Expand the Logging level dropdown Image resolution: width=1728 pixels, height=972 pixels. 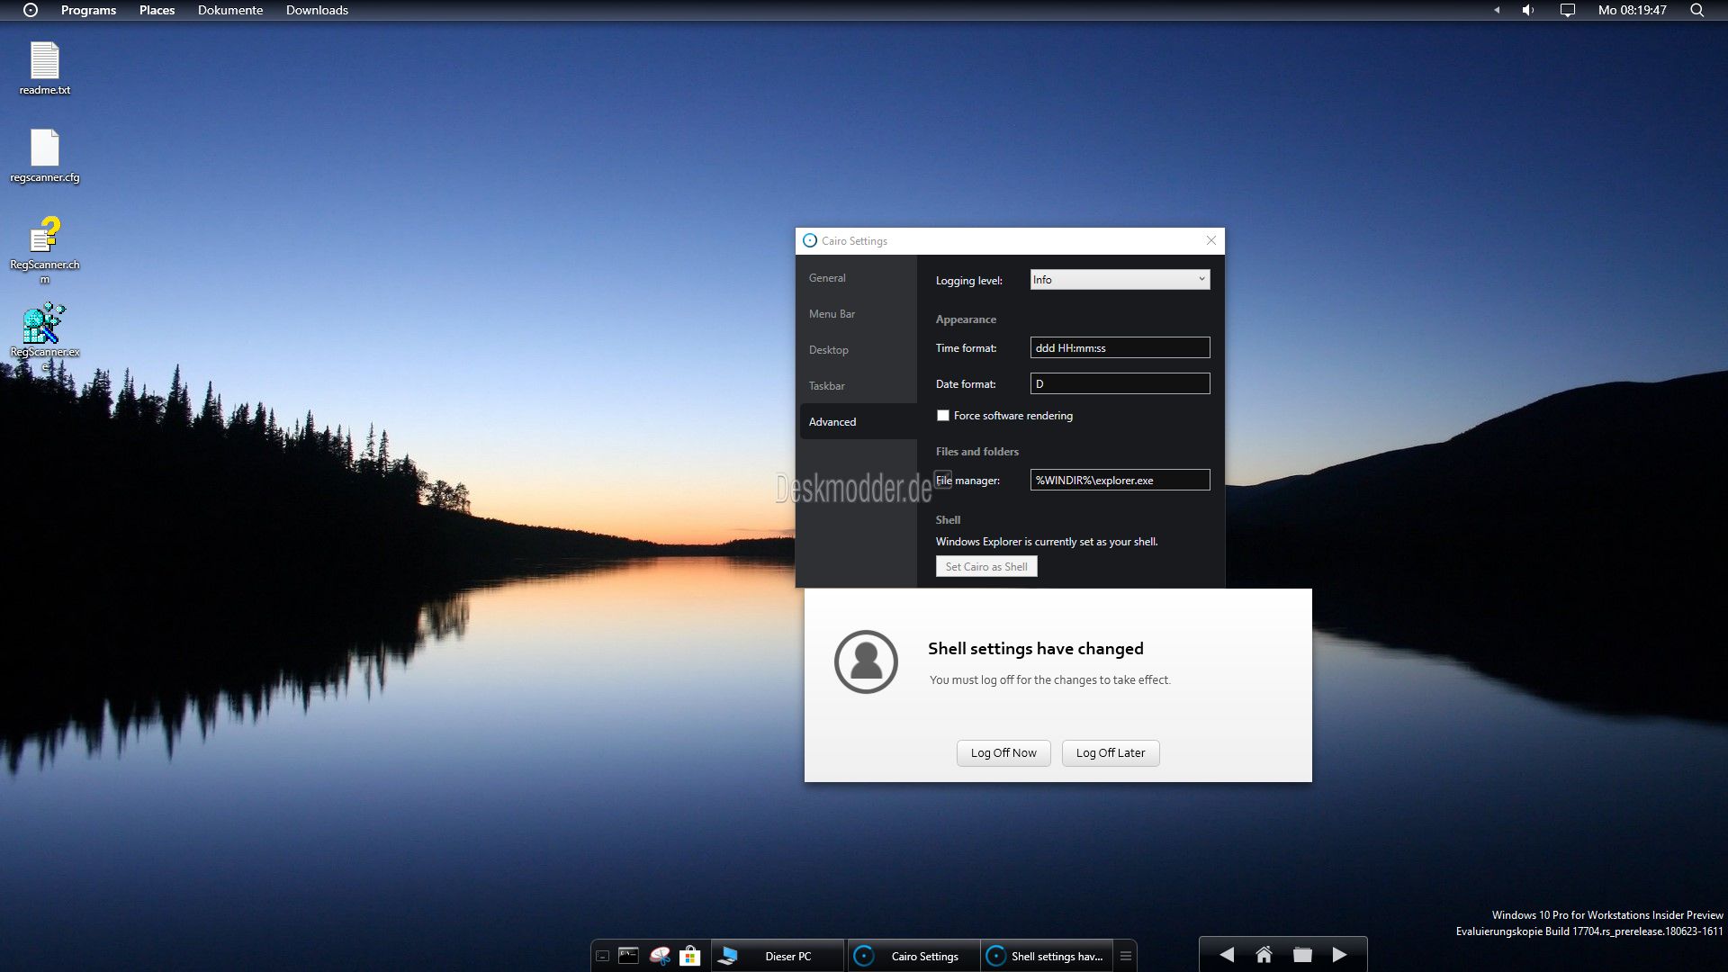coord(1120,280)
